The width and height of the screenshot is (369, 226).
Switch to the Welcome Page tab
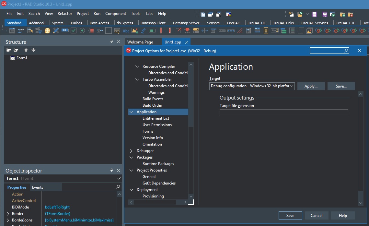click(140, 42)
